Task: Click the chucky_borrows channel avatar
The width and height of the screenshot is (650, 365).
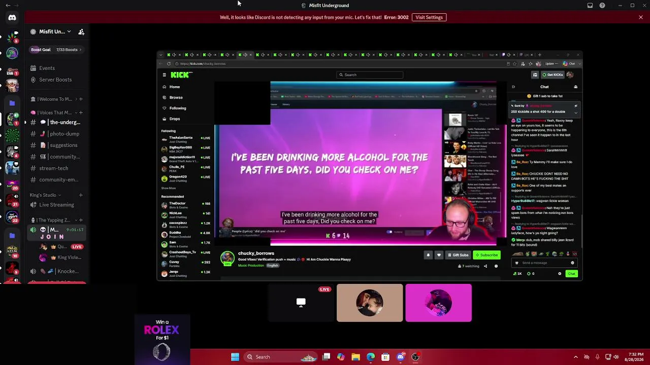Action: tap(227, 258)
